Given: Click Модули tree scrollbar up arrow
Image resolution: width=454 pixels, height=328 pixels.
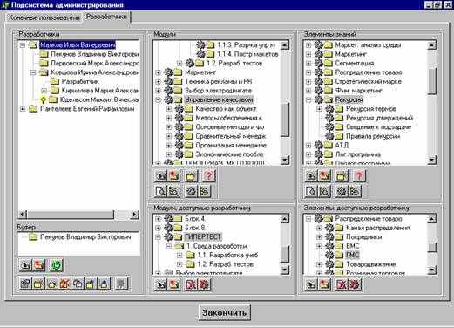Looking at the screenshot, I should (x=285, y=45).
